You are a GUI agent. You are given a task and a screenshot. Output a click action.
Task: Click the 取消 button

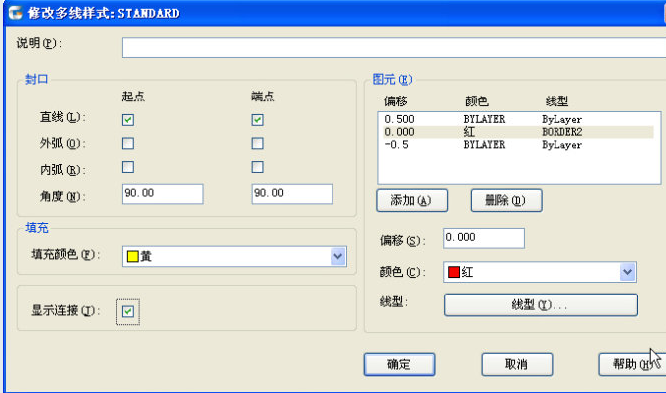point(517,364)
